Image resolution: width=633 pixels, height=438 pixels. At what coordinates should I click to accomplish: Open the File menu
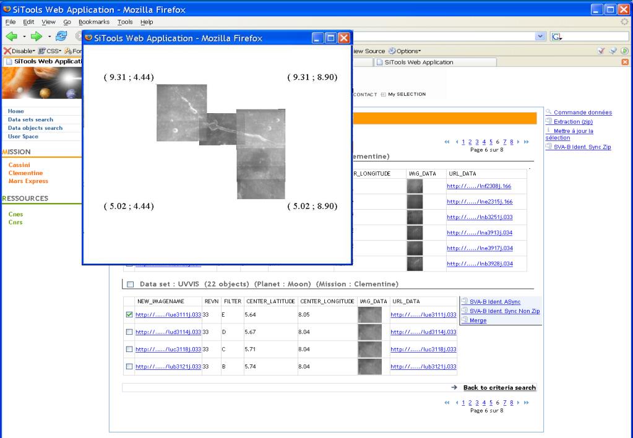[11, 22]
